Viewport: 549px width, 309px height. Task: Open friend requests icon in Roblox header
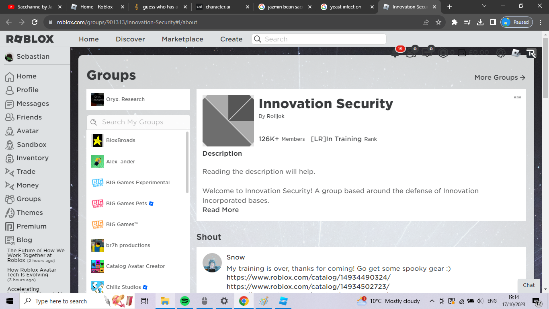[411, 53]
